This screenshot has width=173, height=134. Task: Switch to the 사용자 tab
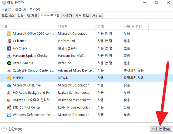67,16
